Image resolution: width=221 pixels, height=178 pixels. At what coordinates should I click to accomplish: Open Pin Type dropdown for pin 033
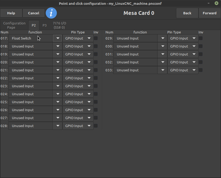tap(183, 70)
